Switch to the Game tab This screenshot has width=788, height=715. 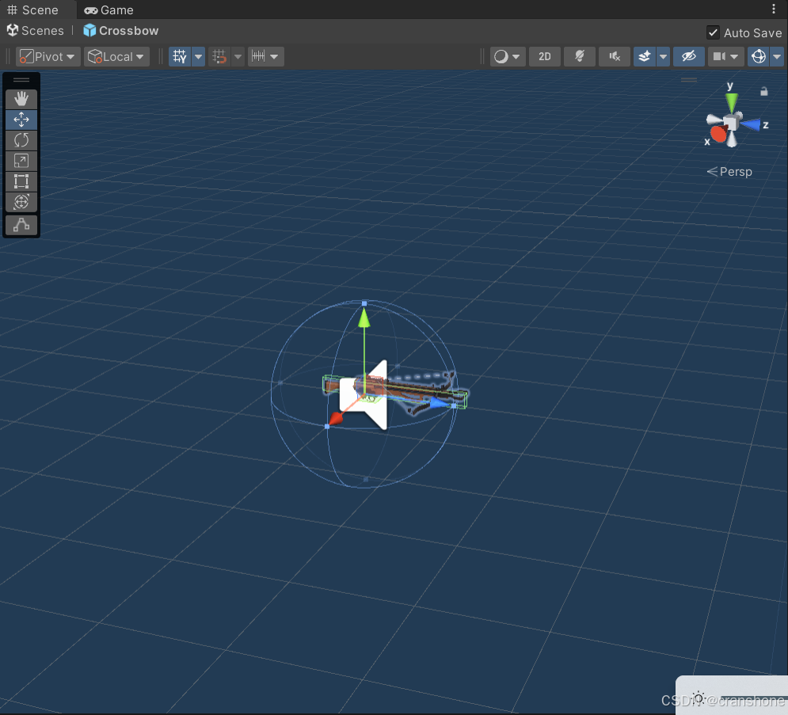tap(109, 10)
